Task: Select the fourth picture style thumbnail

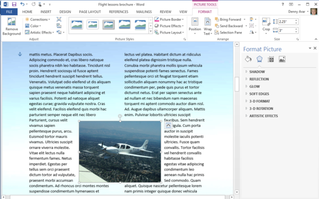Action: (x=125, y=25)
